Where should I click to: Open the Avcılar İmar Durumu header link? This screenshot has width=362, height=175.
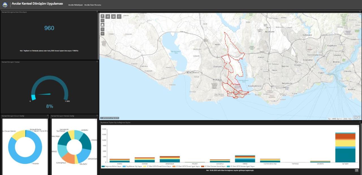(92, 5)
